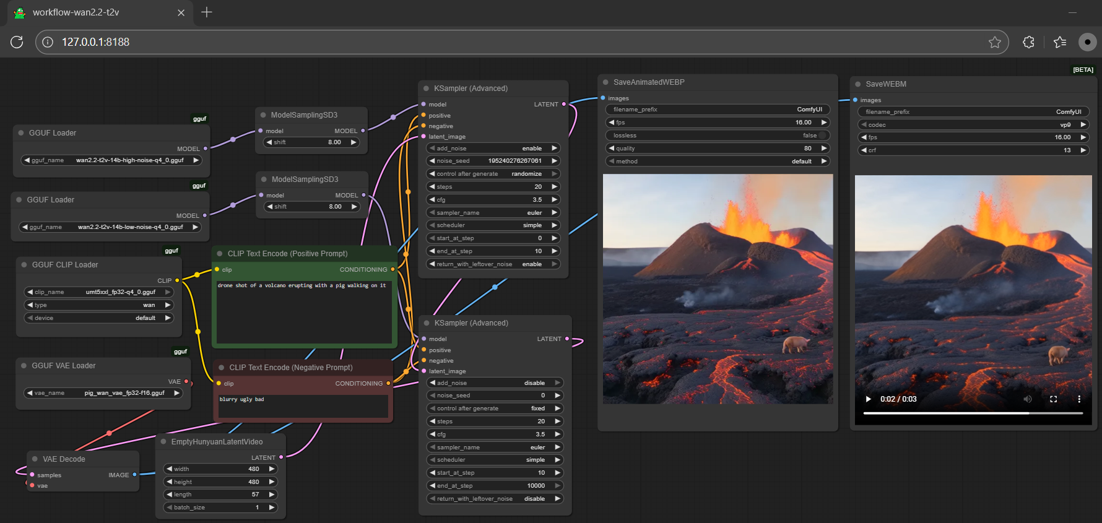Image resolution: width=1102 pixels, height=523 pixels.
Task: Open the SaveWEBM codec vp9 dropdown
Action: point(973,125)
